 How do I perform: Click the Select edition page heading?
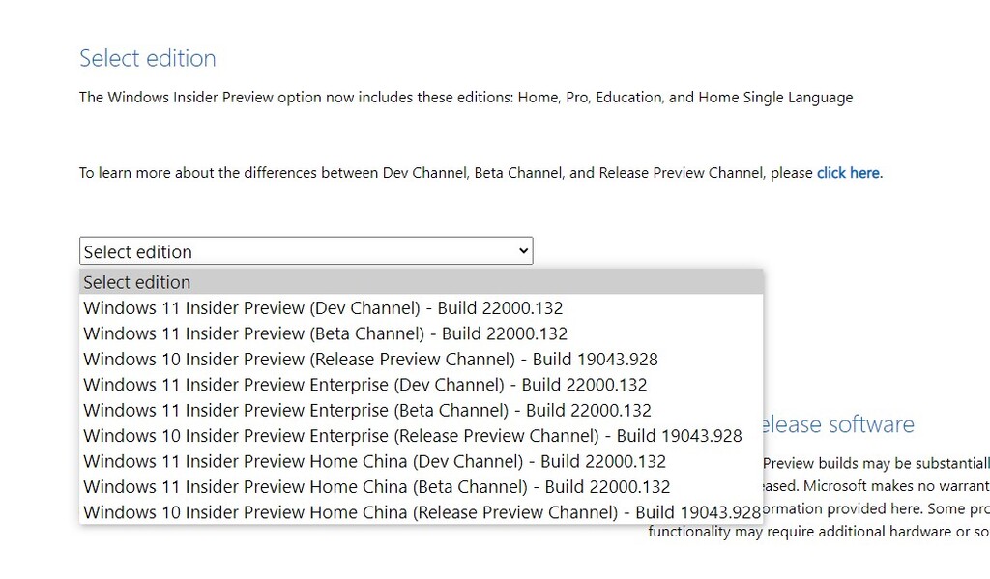point(147,58)
